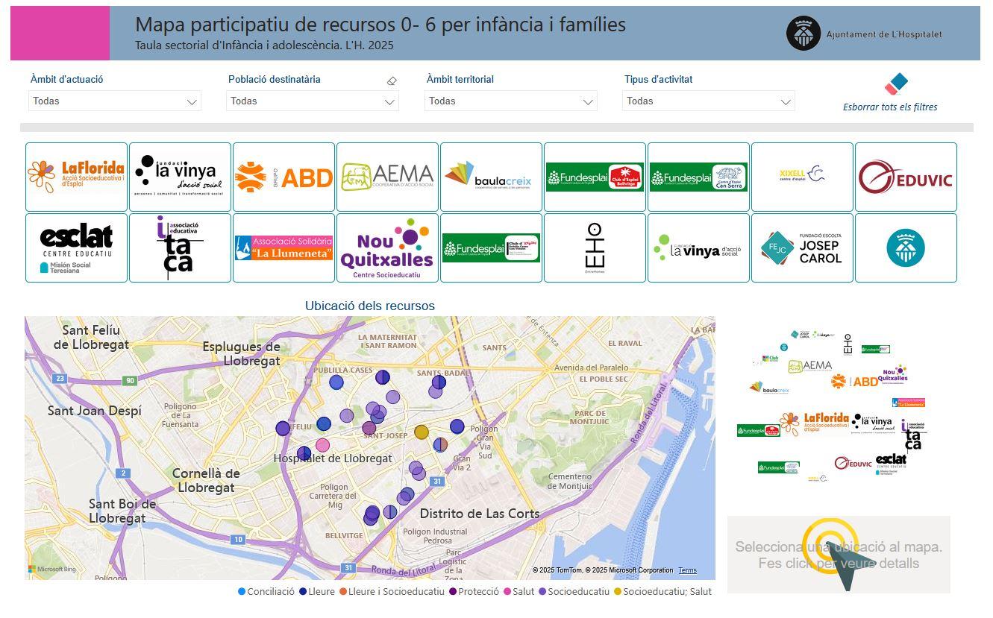Image resolution: width=993 pixels, height=618 pixels.
Task: Click the 'Selecciona una ubicació al mapa' details panel
Action: [839, 555]
